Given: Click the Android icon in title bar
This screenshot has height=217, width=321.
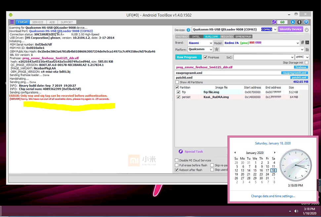Looking at the screenshot, I should pos(11,15).
